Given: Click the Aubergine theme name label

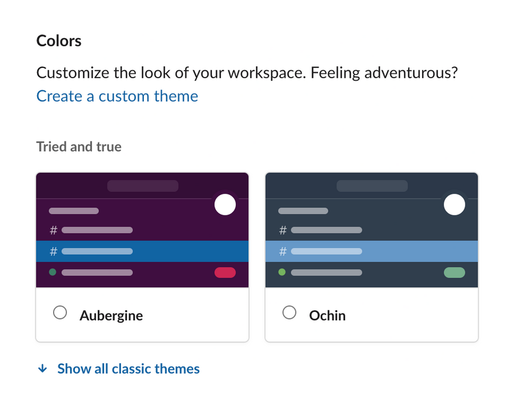Looking at the screenshot, I should [x=111, y=315].
